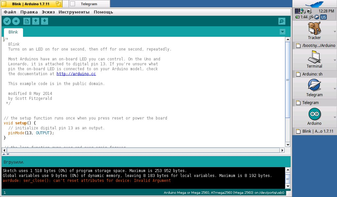This screenshot has height=197, width=337.
Task: Click the 'pinMode(13, OUTPUT);' code line
Action: (31, 133)
